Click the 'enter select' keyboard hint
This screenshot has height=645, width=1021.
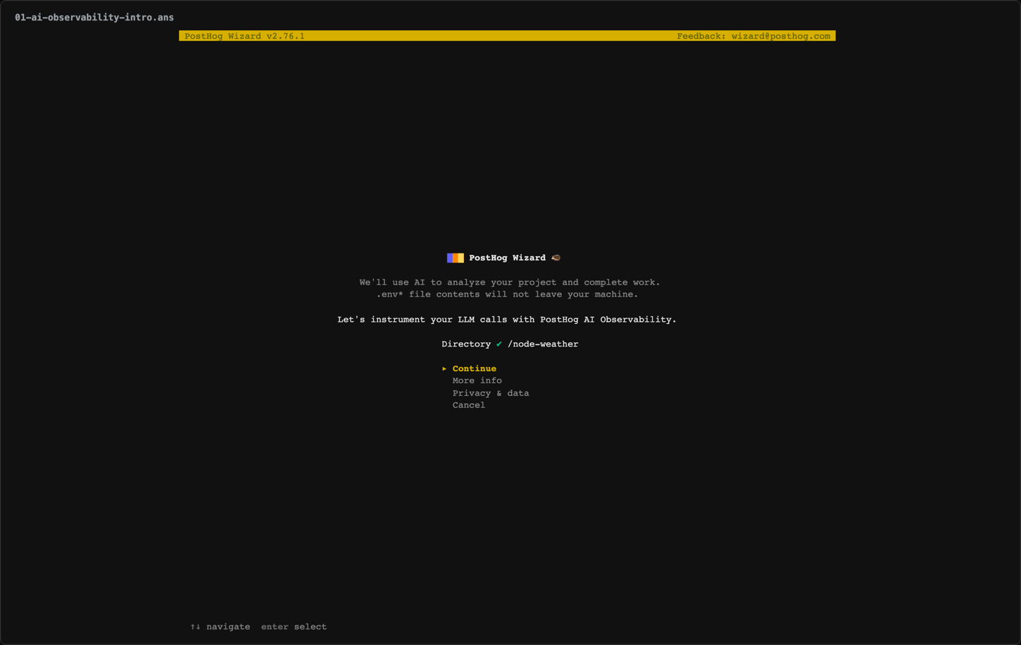point(294,627)
